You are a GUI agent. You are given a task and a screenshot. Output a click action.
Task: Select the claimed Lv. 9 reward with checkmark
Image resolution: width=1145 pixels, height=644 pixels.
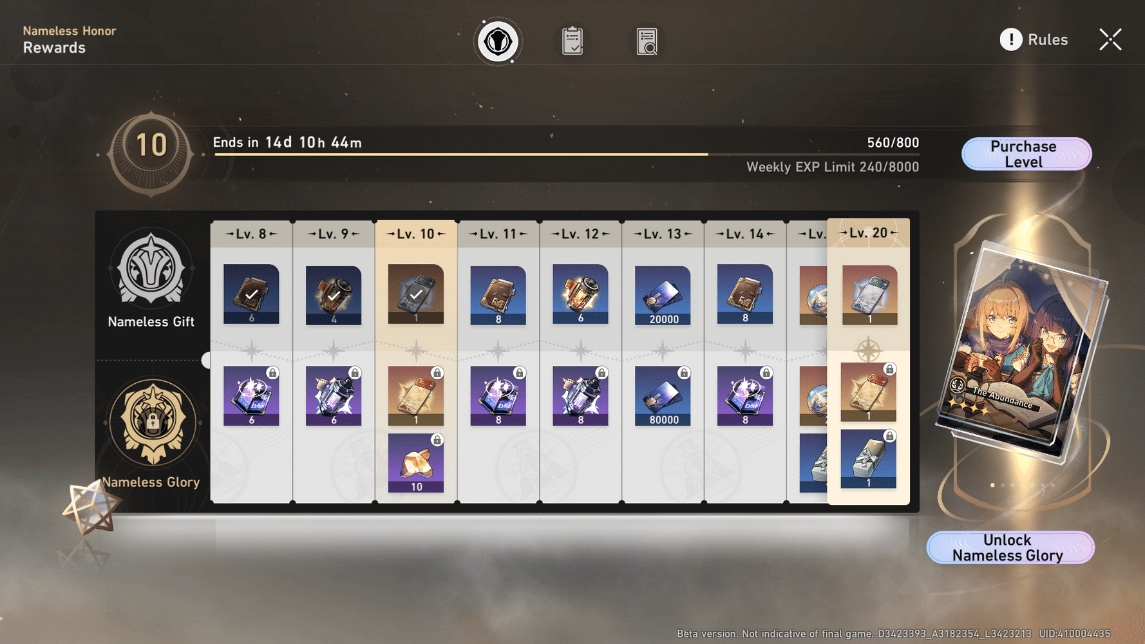pos(334,295)
